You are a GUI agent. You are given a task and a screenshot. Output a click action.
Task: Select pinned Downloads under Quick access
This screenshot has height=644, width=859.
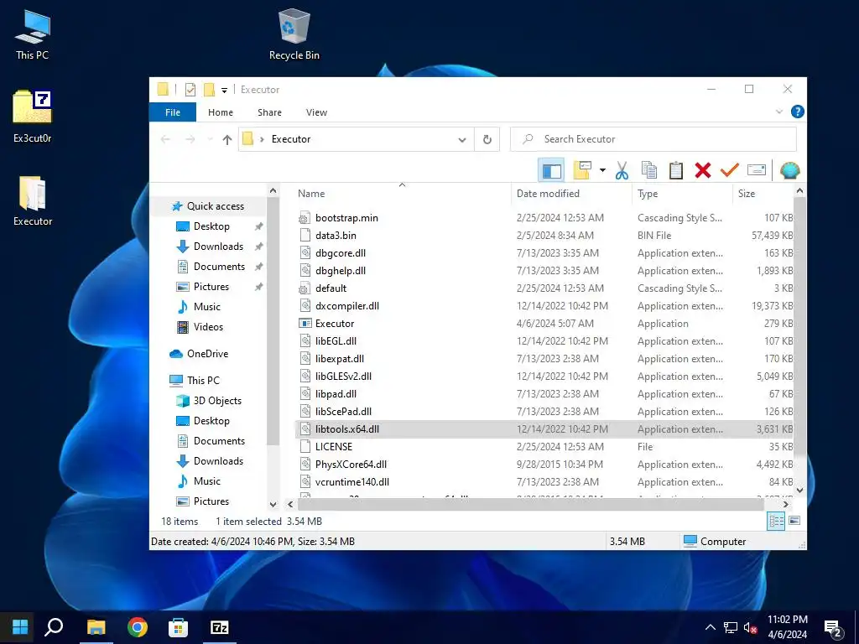tap(218, 247)
